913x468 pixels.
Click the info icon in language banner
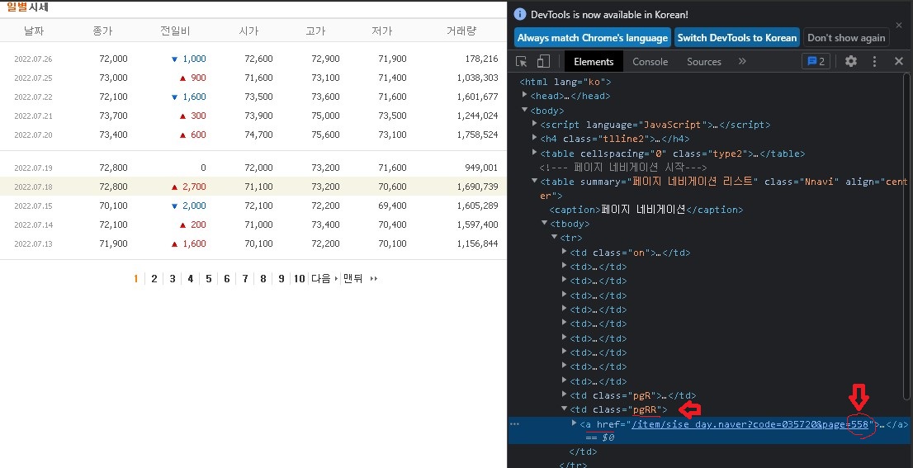tap(521, 15)
